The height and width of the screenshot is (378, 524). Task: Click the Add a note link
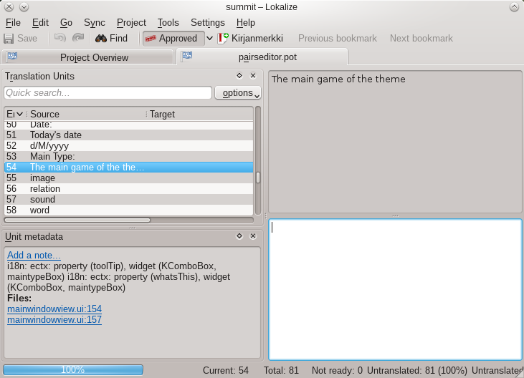point(34,256)
